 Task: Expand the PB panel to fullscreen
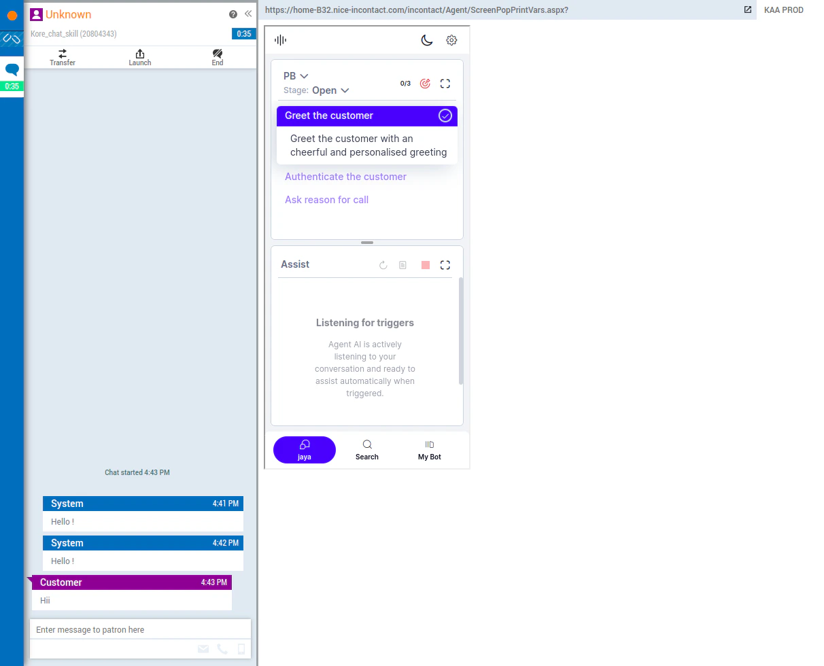tap(445, 84)
